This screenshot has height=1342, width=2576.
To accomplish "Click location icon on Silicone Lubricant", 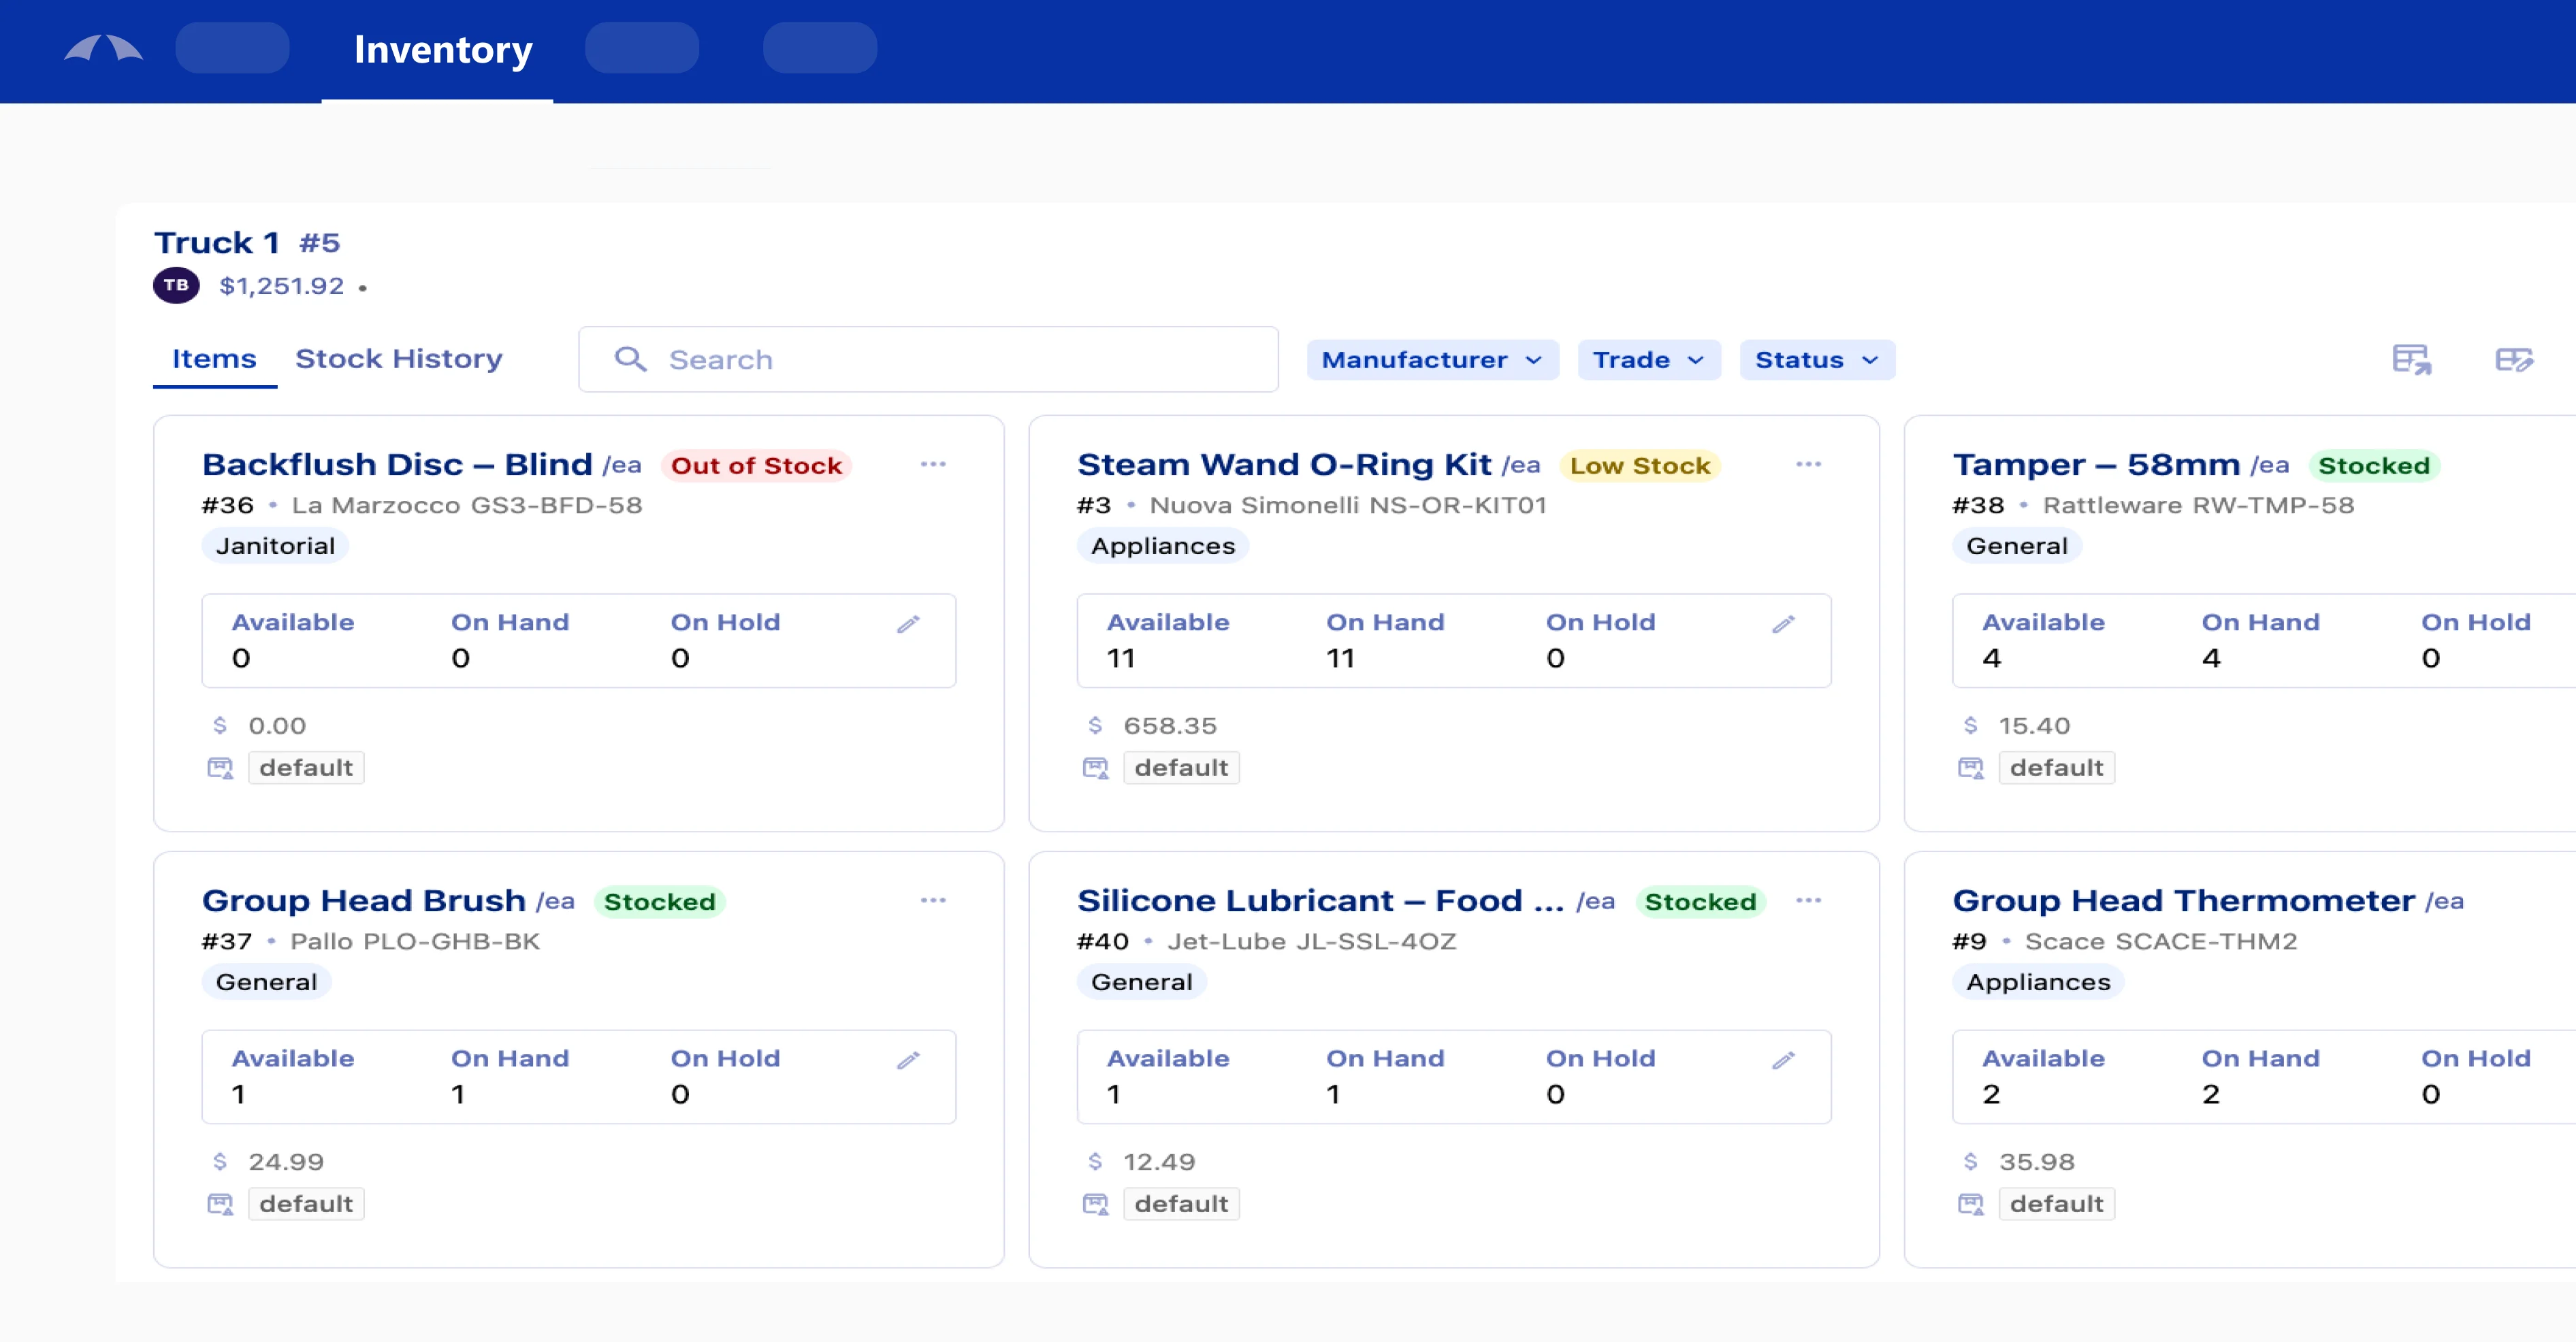I will click(1095, 1204).
